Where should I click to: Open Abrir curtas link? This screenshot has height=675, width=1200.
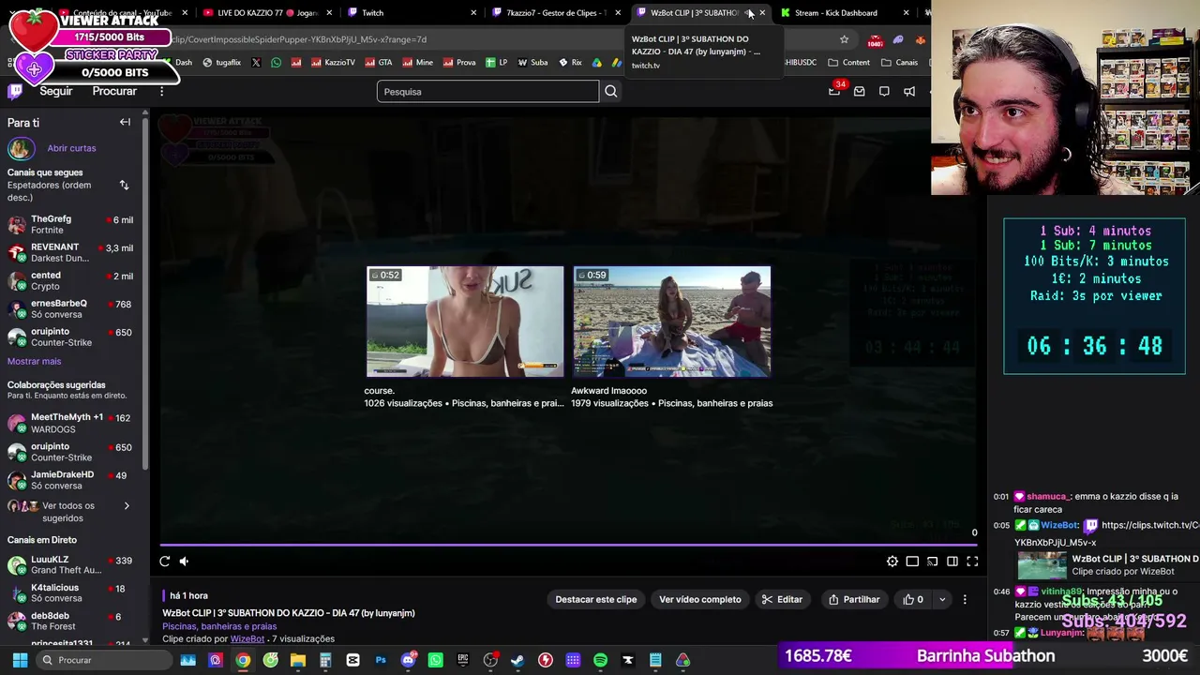pos(71,148)
